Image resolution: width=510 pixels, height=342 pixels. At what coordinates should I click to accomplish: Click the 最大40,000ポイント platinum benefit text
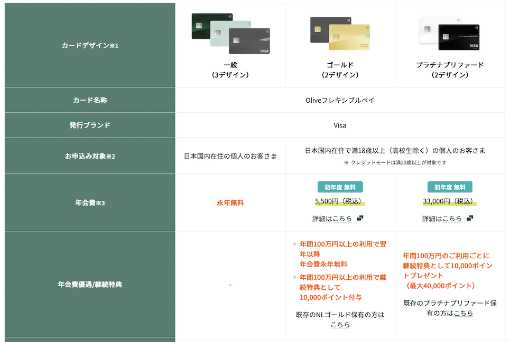pos(440,286)
